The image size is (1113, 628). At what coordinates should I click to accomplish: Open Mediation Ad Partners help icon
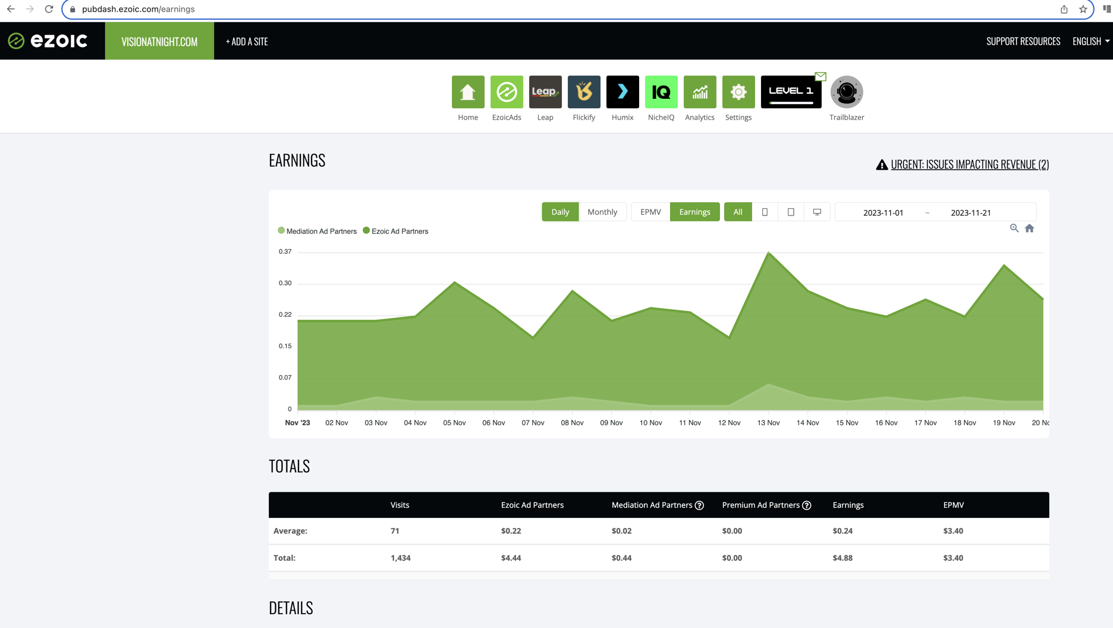699,505
